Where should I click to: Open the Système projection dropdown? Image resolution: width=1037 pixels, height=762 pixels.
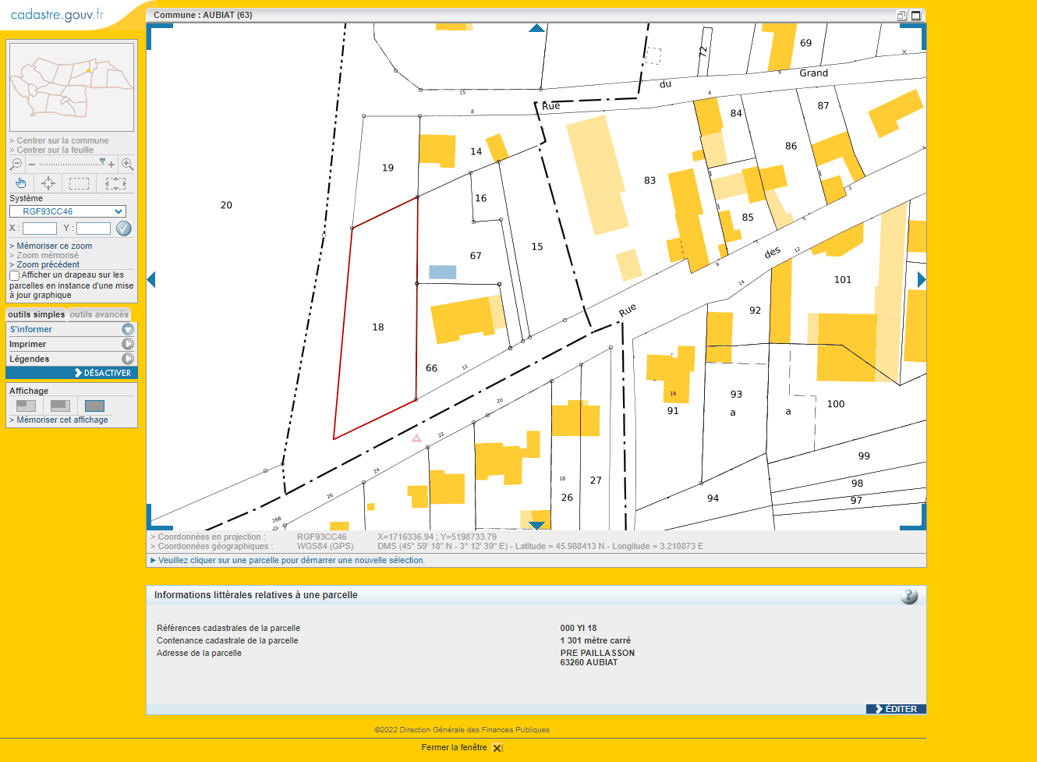point(68,211)
